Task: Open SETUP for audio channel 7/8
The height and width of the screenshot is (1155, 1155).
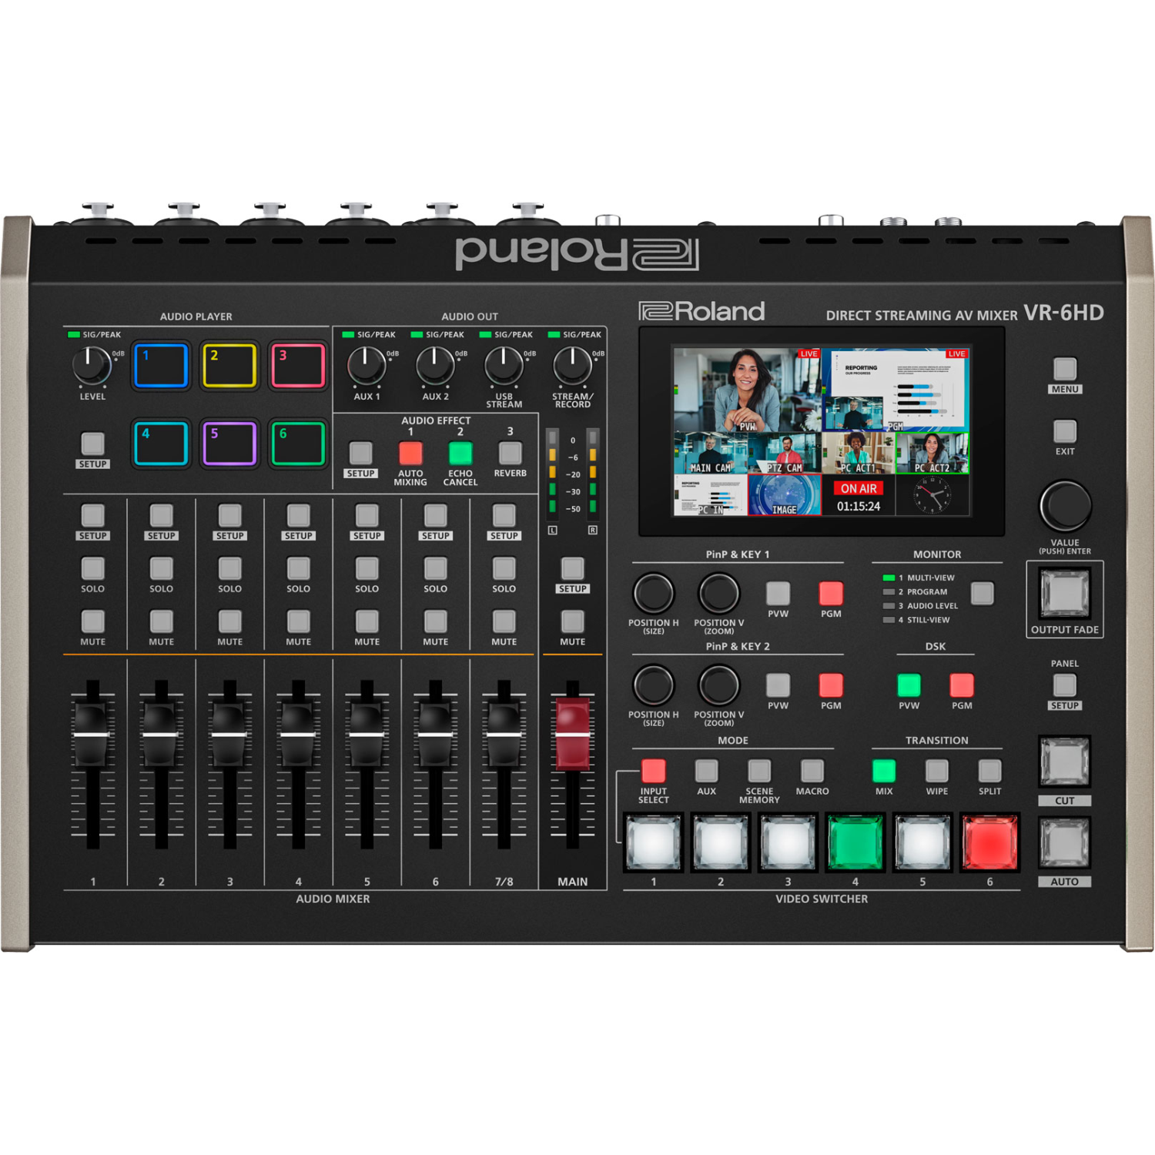Action: (504, 515)
